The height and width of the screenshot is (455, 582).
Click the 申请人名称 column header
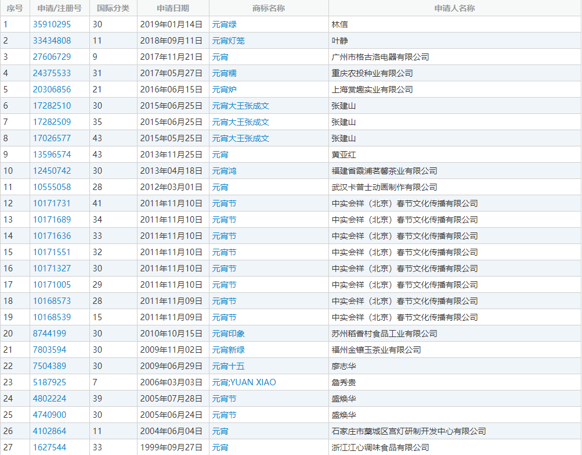point(454,8)
